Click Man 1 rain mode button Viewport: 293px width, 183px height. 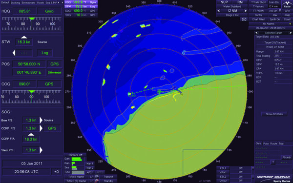[90, 163]
